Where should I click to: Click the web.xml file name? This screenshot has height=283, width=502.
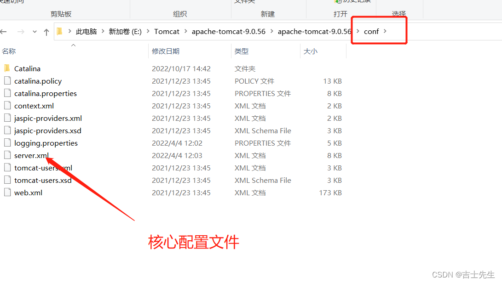click(28, 193)
